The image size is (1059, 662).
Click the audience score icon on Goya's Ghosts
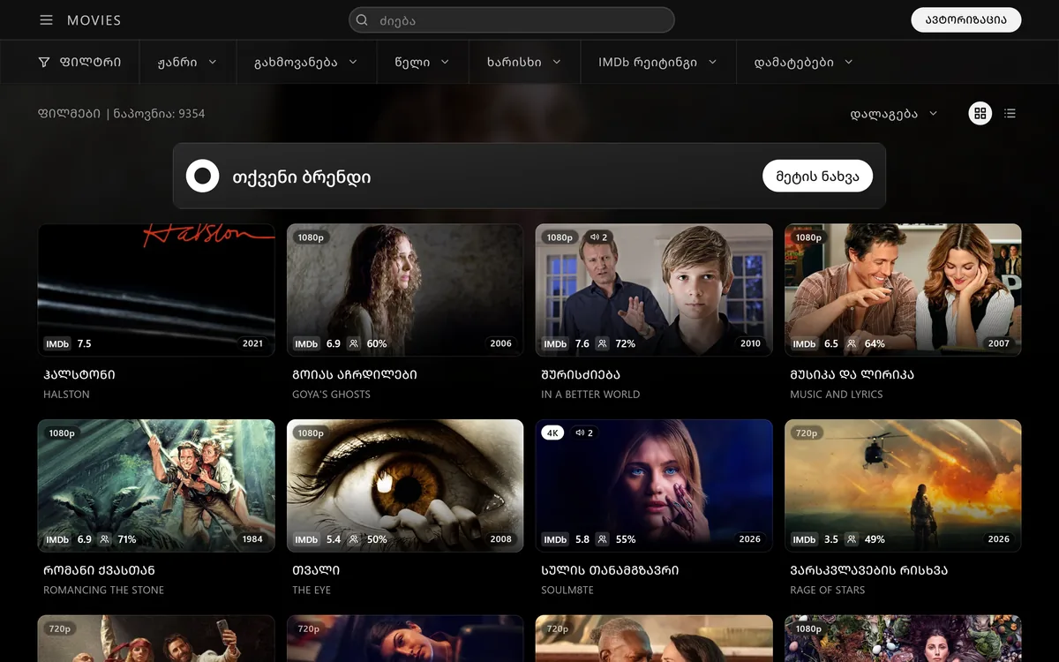coord(354,343)
